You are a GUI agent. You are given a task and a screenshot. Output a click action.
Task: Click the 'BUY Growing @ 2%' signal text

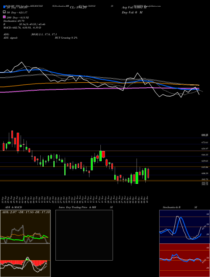pyautogui.click(x=66, y=38)
